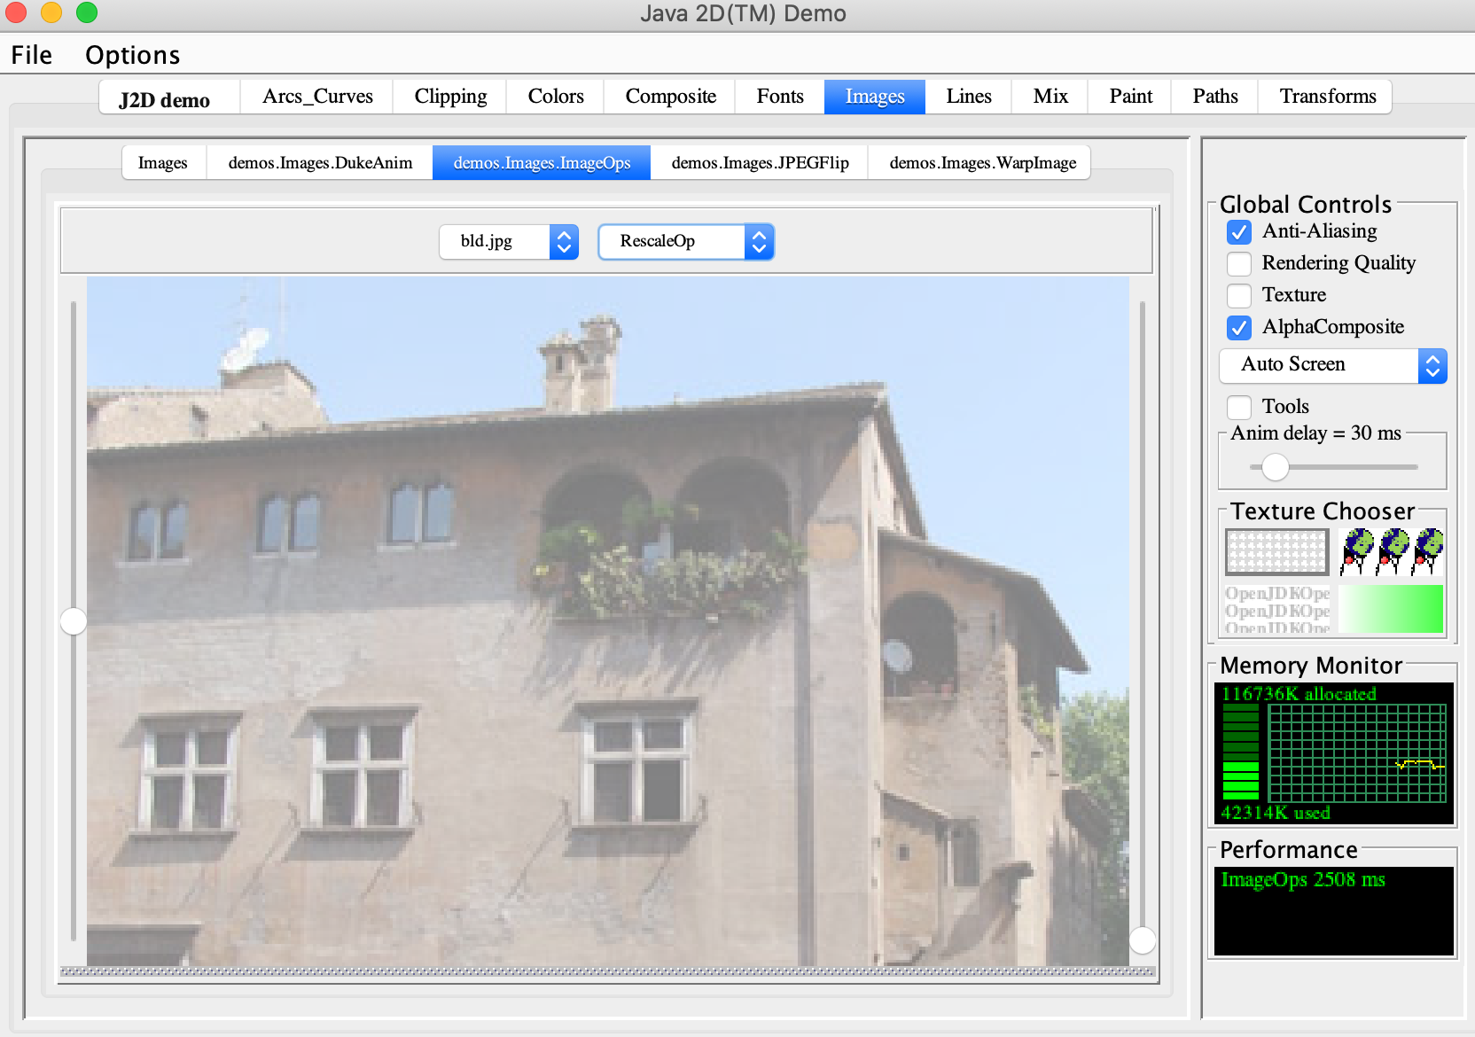Choose the Duke mascot texture
The image size is (1475, 1037).
pos(1391,552)
